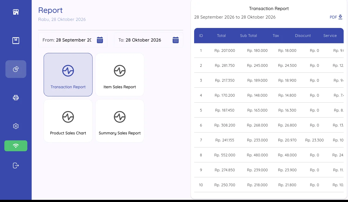The image size is (348, 202).
Task: Open the Summary Sales Report card
Action: (120, 121)
